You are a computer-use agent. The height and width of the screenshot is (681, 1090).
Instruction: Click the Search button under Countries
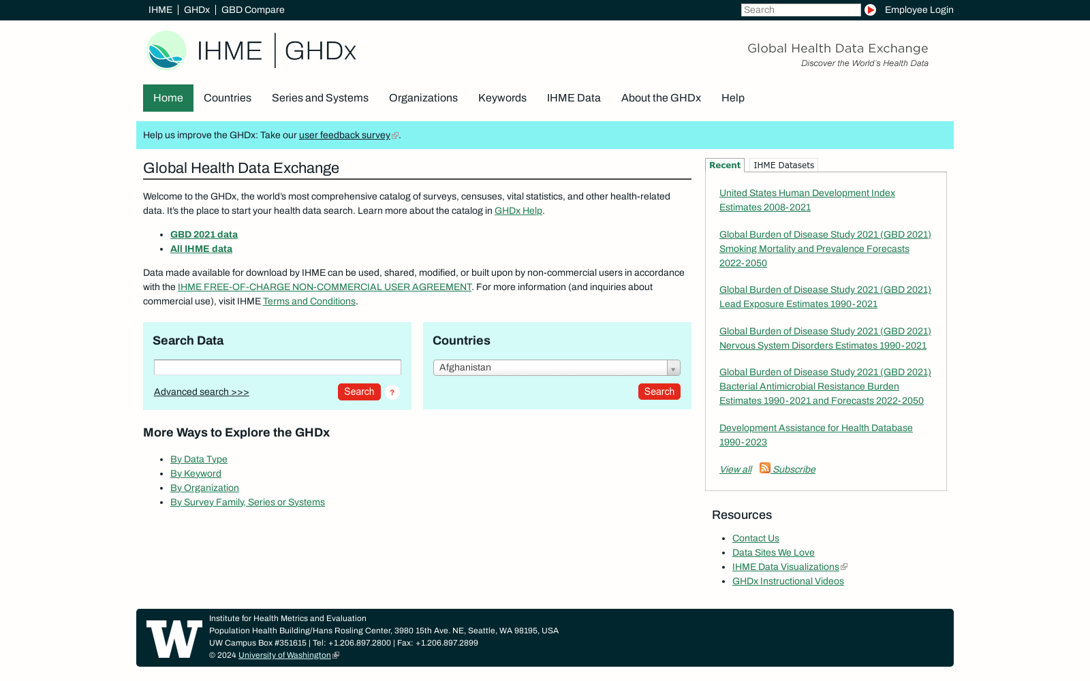pos(659,392)
